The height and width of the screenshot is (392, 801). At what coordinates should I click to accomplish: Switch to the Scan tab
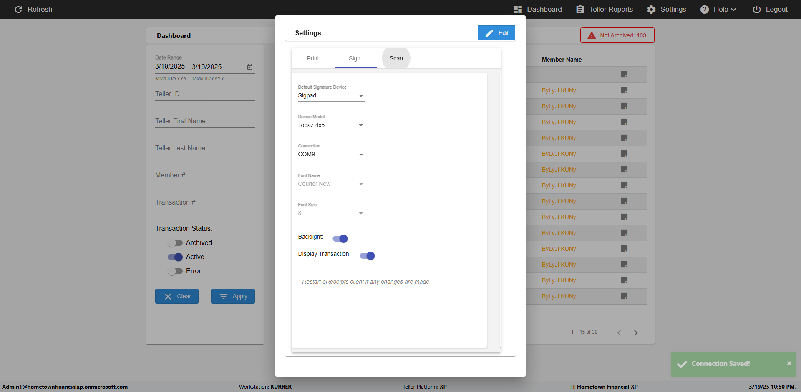[396, 58]
